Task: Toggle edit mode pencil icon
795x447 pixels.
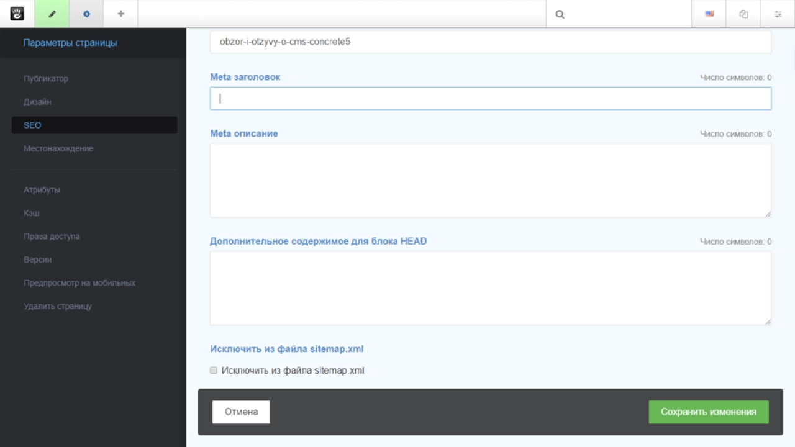Action: (x=52, y=14)
